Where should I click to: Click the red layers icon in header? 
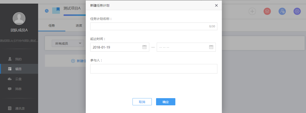[267, 11]
